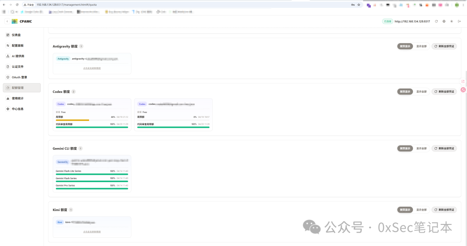Click first Codex card 代码审查周限额 green bar
Viewport: 467px width, 246px height.
92,127
